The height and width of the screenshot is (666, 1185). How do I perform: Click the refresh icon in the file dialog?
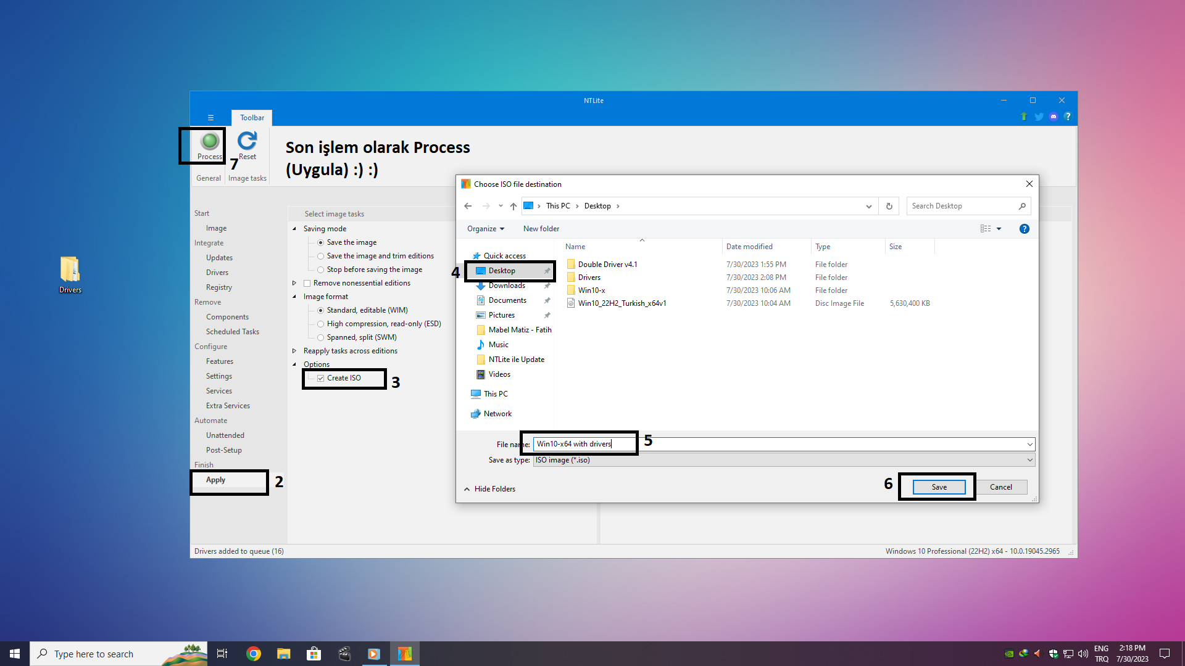click(889, 206)
